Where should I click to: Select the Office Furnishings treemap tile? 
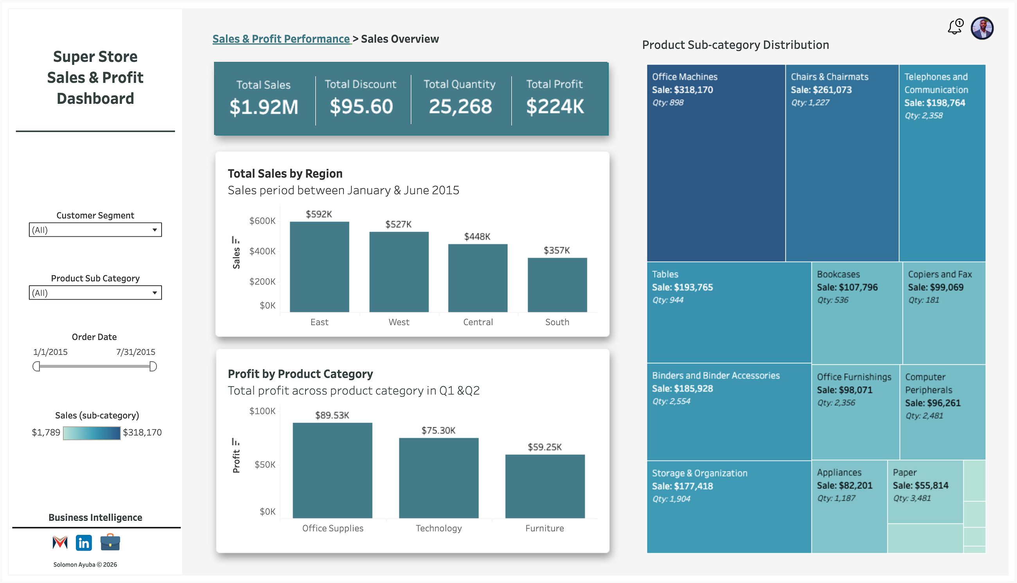click(856, 412)
